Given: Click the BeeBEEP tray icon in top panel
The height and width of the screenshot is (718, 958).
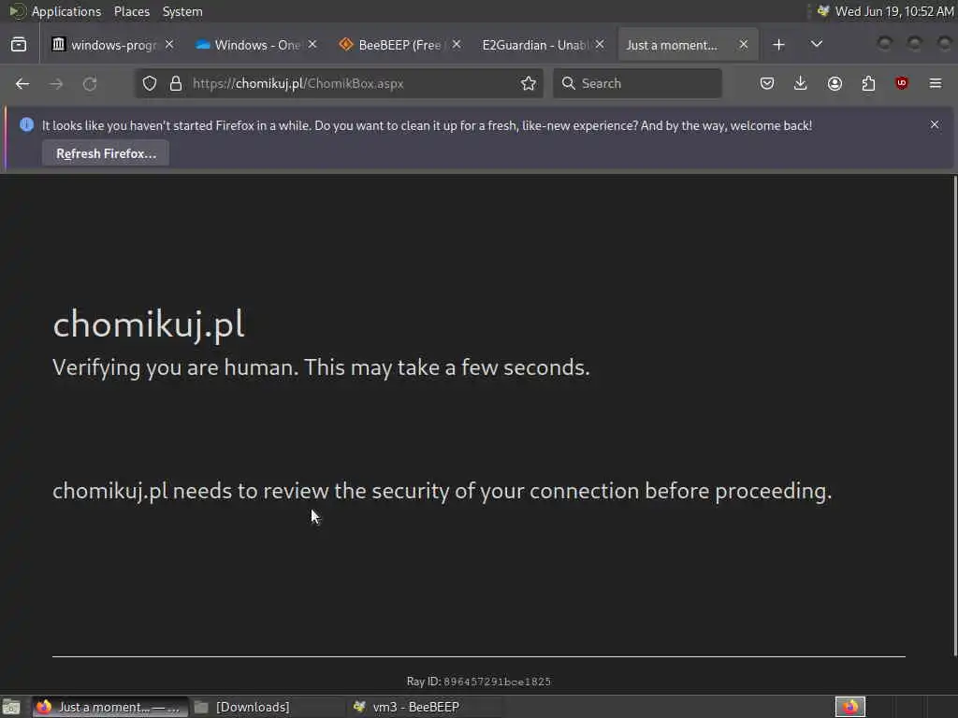Looking at the screenshot, I should pyautogui.click(x=823, y=11).
